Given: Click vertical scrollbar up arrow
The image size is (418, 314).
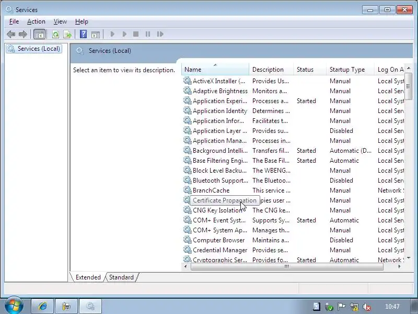Looking at the screenshot, I should click(409, 68).
